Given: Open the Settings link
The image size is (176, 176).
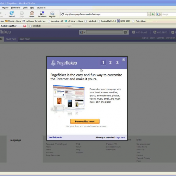Looking at the screenshot, I should 160,38.
